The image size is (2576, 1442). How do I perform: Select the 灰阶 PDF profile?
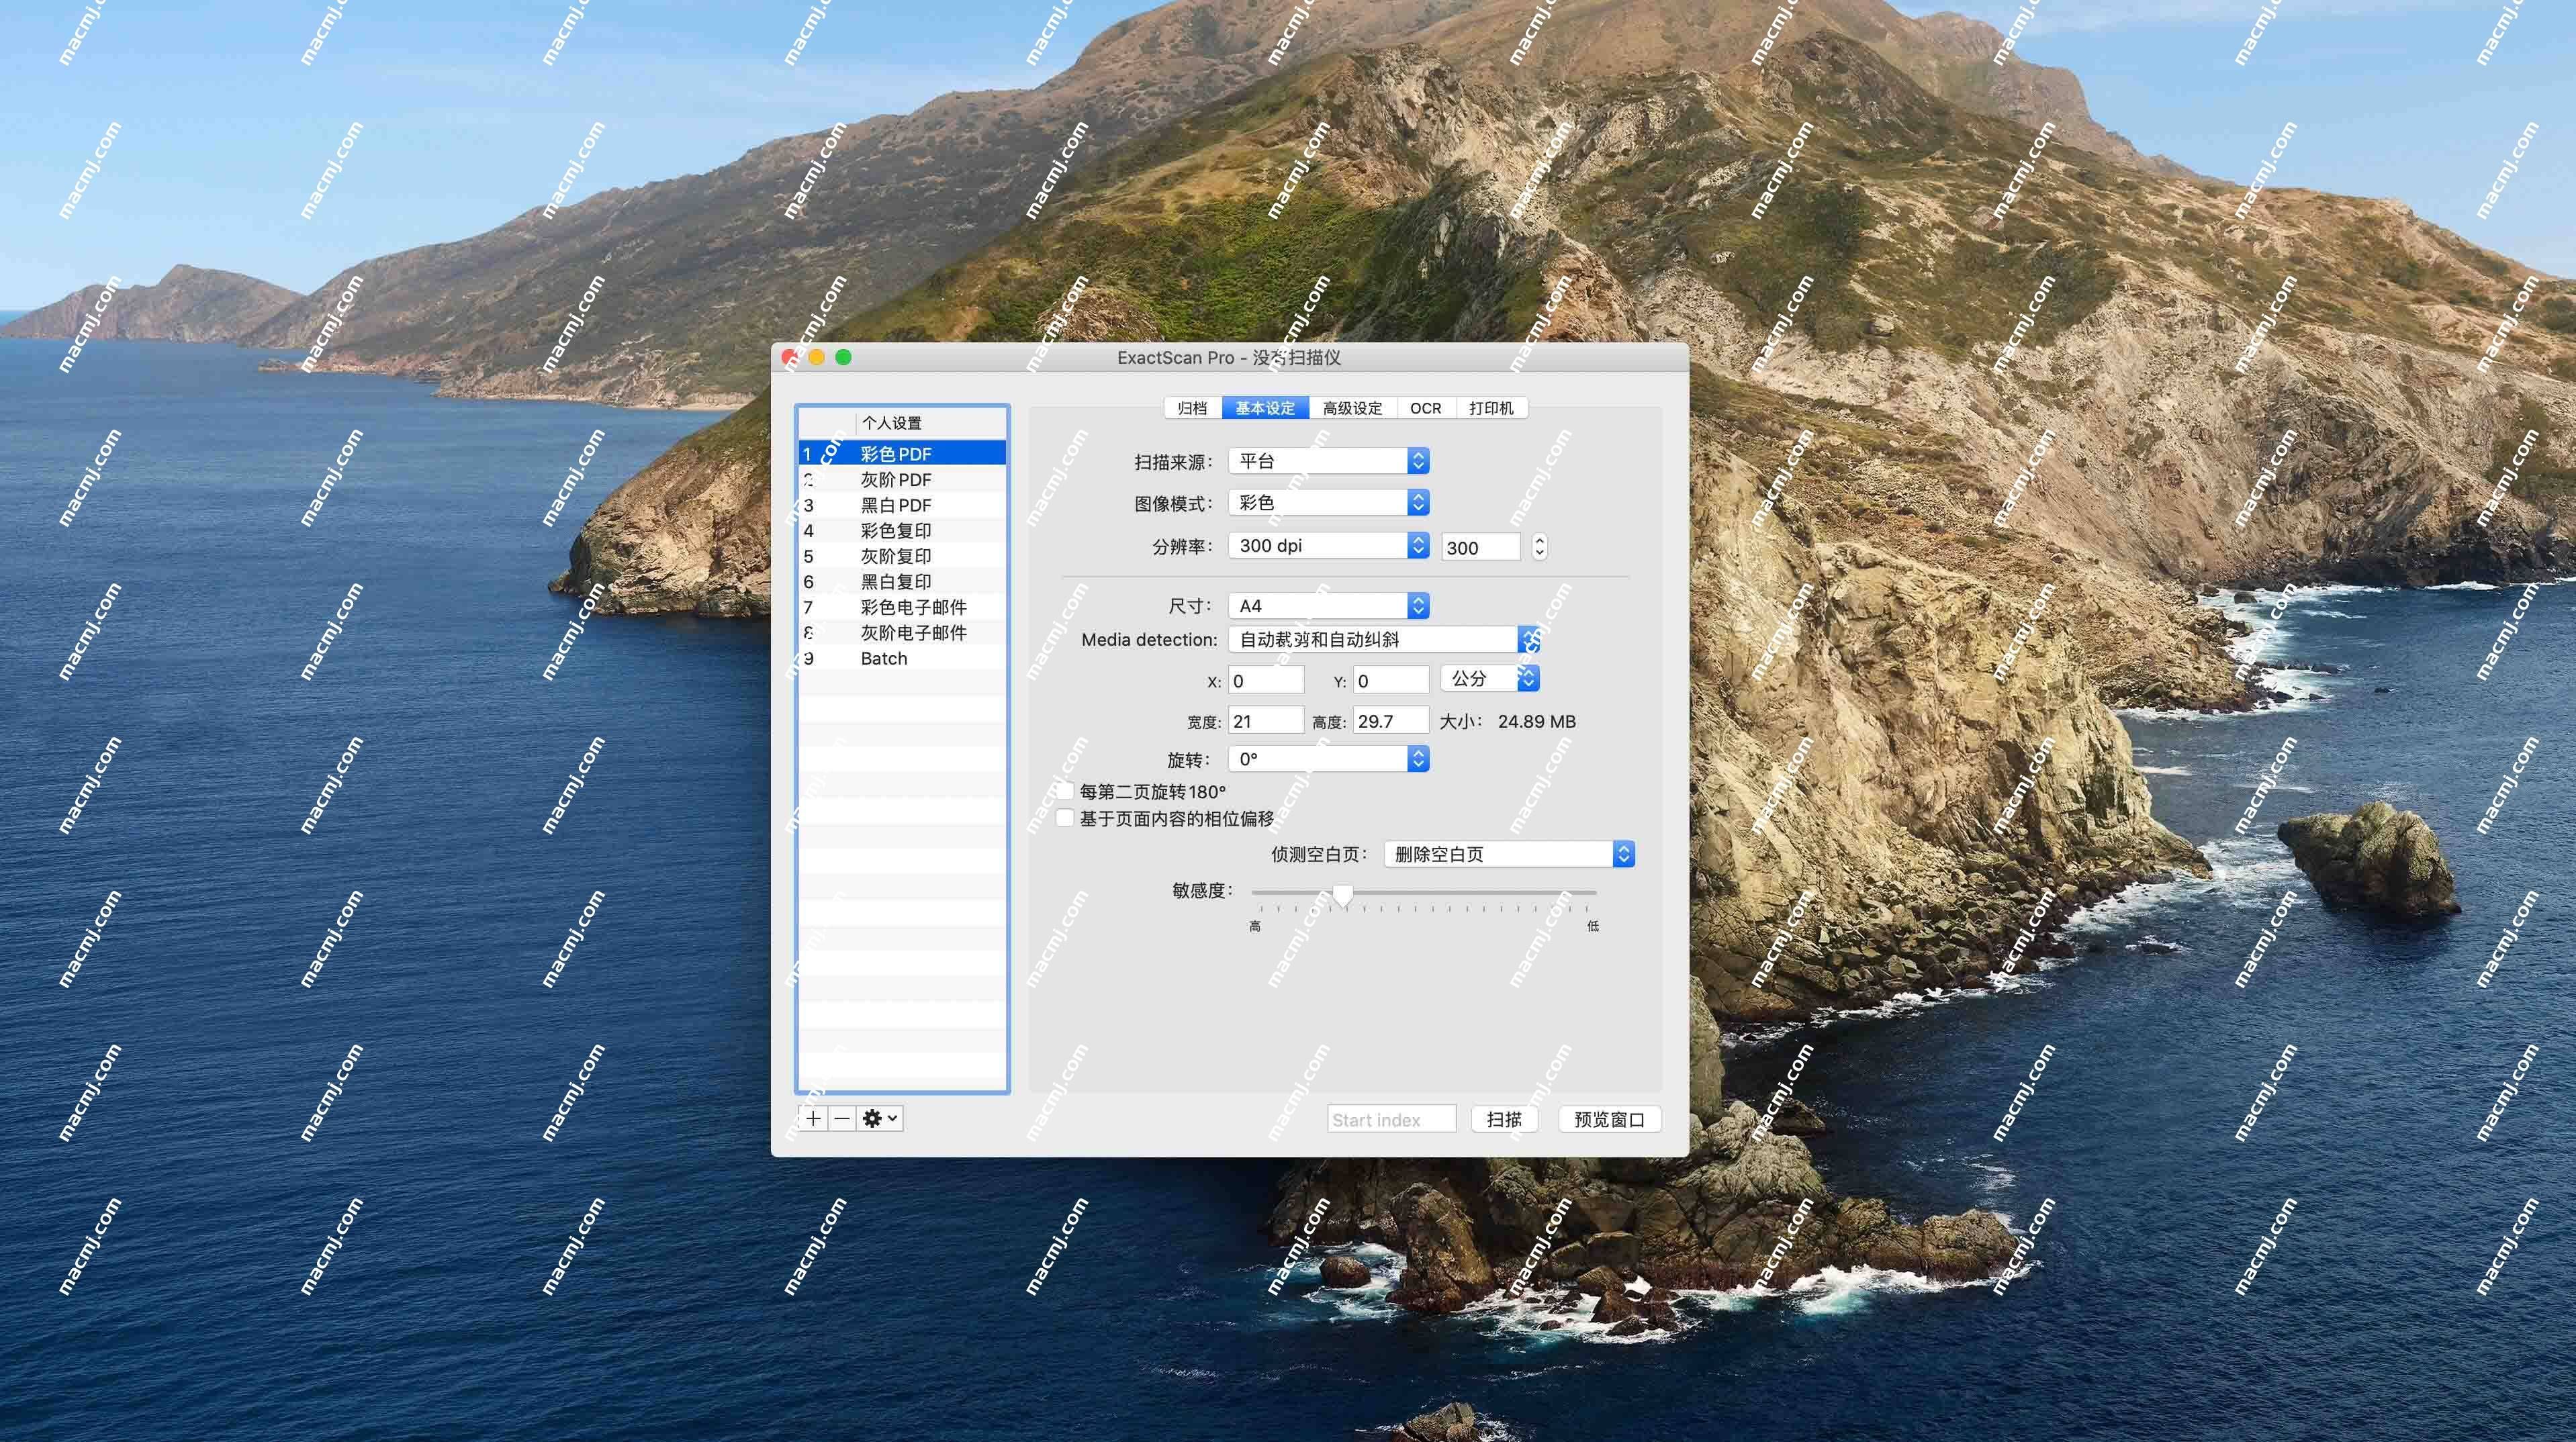point(902,479)
